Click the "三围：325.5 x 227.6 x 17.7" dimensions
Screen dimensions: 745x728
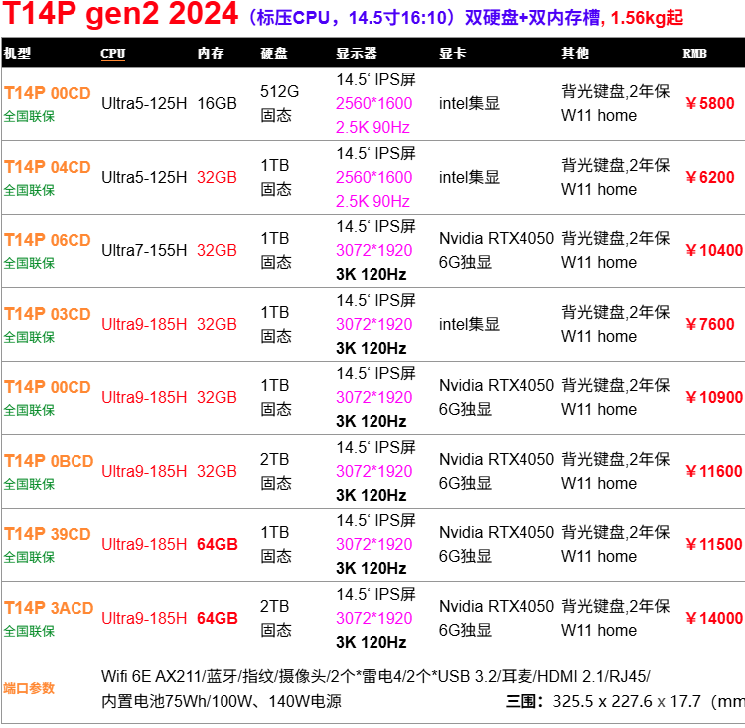[x=603, y=701]
